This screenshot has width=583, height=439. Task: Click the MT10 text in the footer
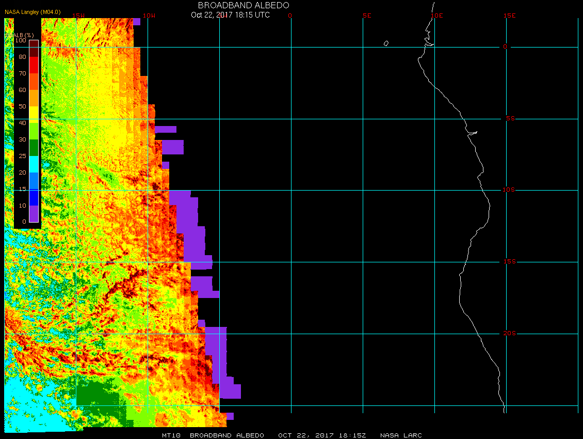171,435
